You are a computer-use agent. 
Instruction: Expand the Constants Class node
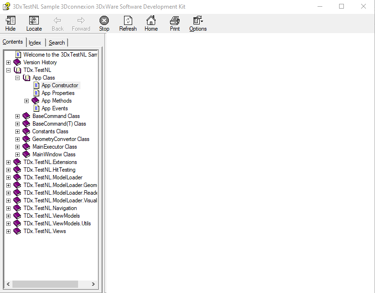(17, 131)
